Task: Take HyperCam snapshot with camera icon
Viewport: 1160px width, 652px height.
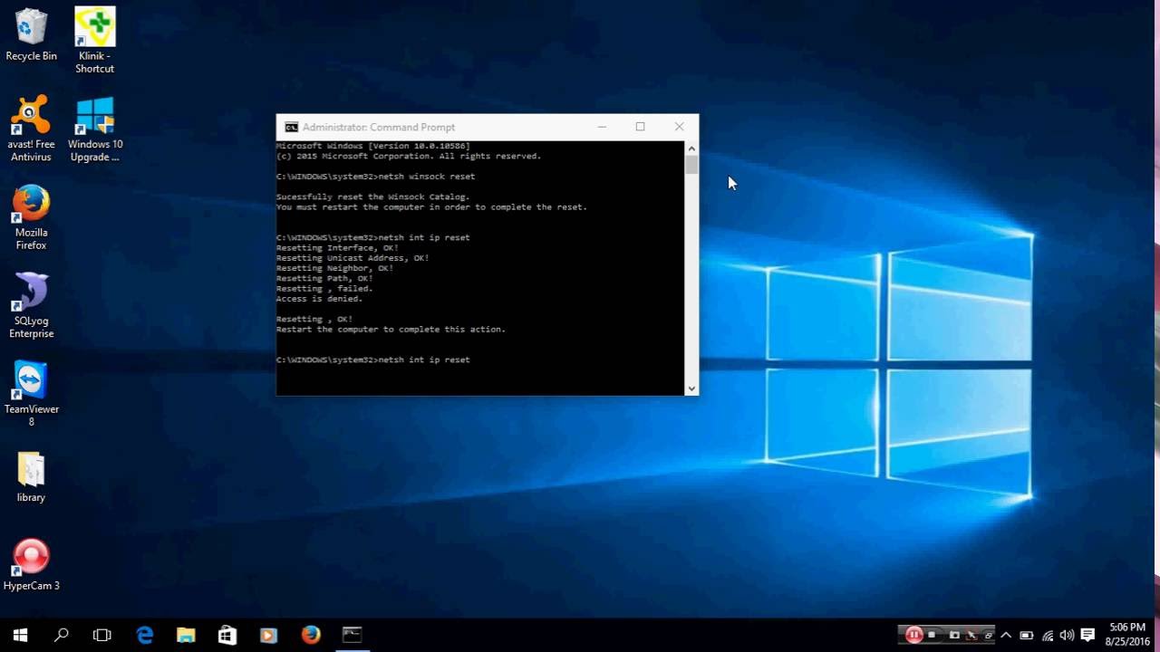Action: point(954,635)
